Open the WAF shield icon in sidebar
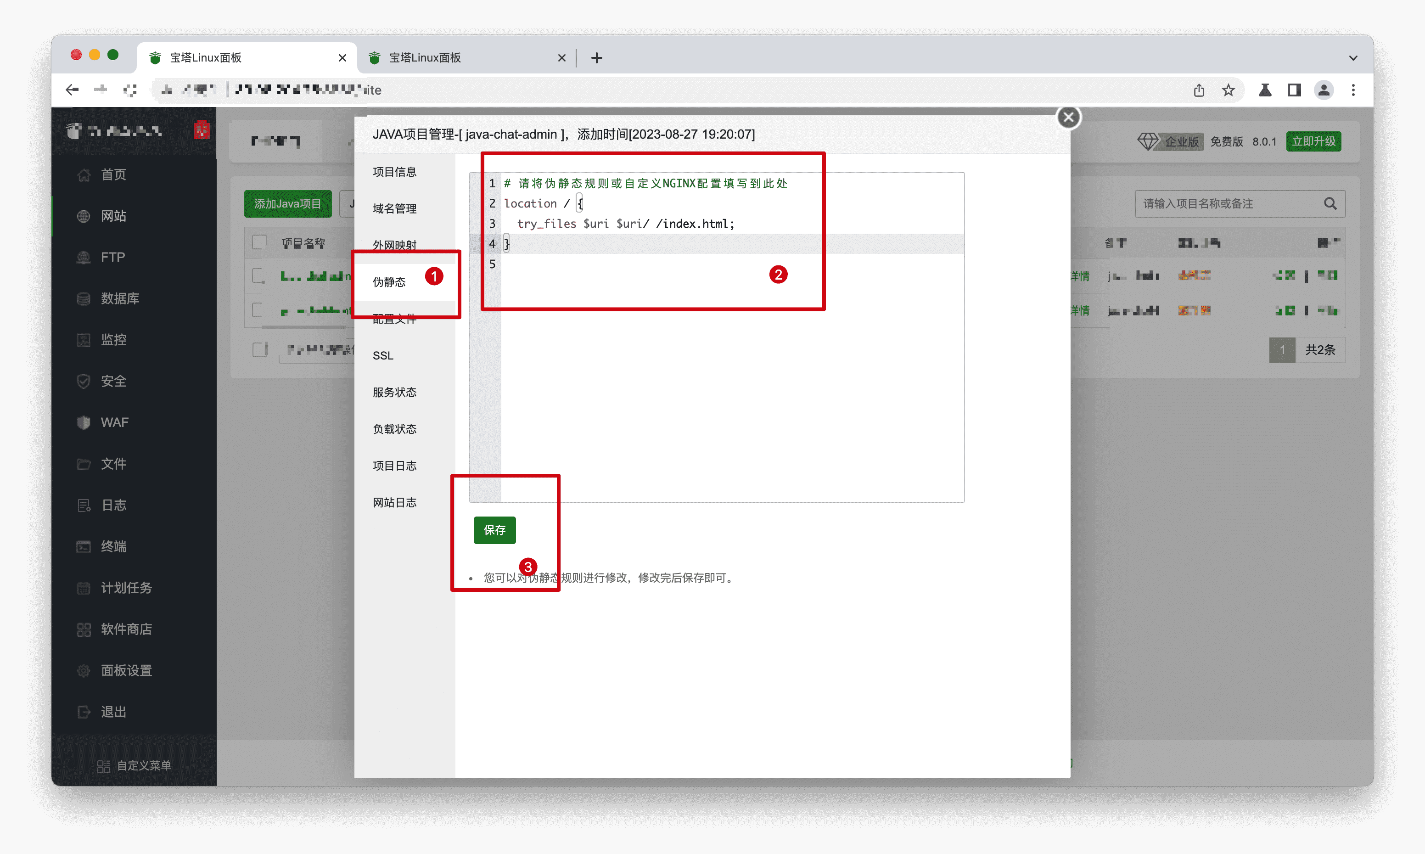This screenshot has width=1425, height=854. pos(84,422)
